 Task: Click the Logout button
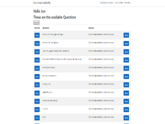point(36,22)
